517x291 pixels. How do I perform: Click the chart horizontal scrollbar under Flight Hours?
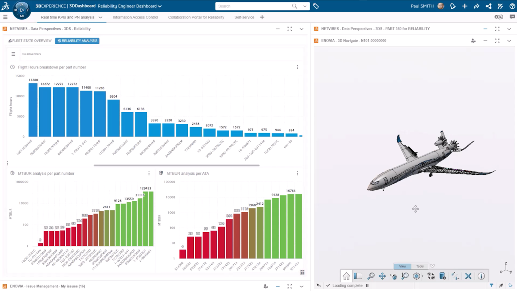click(176, 165)
